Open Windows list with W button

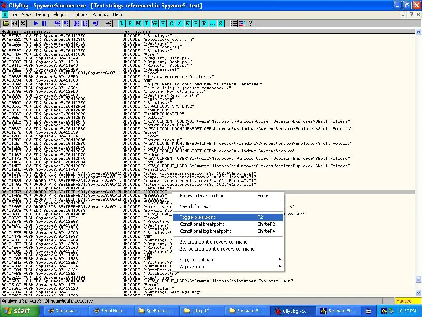point(155,24)
